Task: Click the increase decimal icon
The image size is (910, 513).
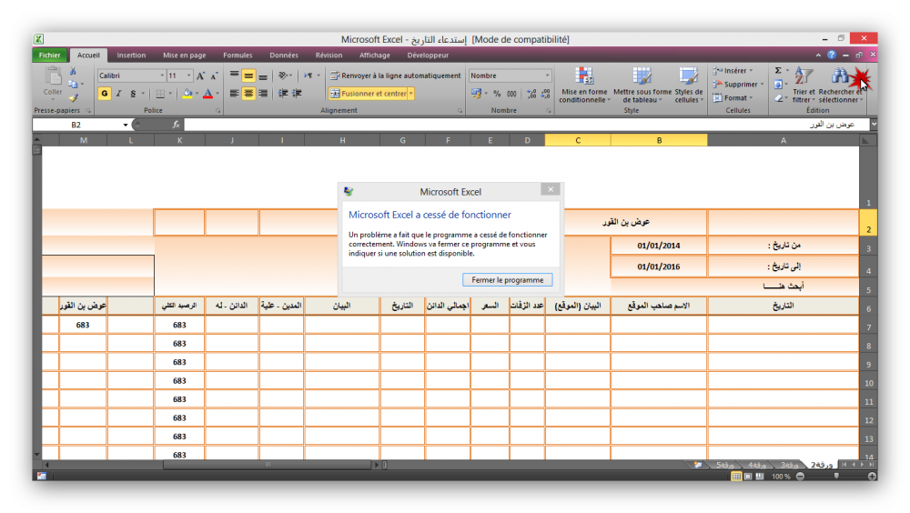Action: tap(531, 94)
